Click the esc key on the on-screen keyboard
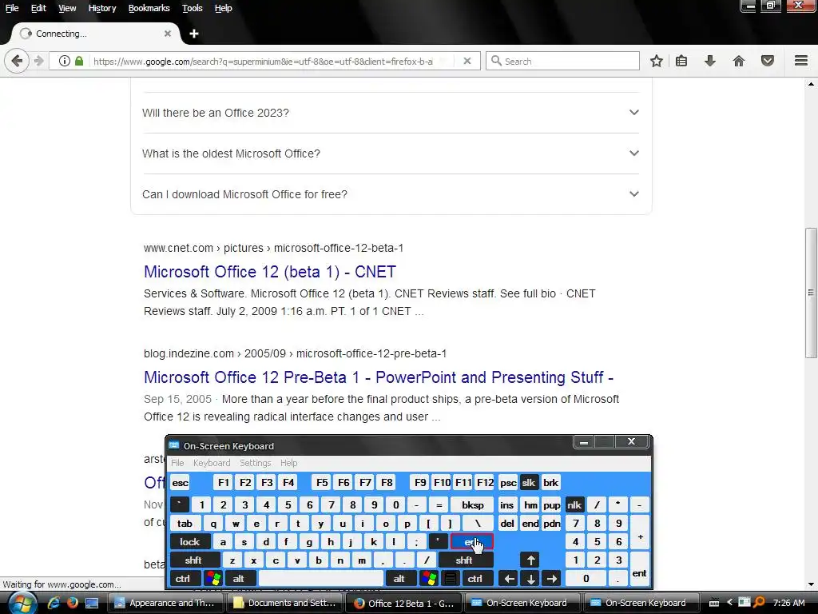The height and width of the screenshot is (614, 818). click(x=180, y=482)
